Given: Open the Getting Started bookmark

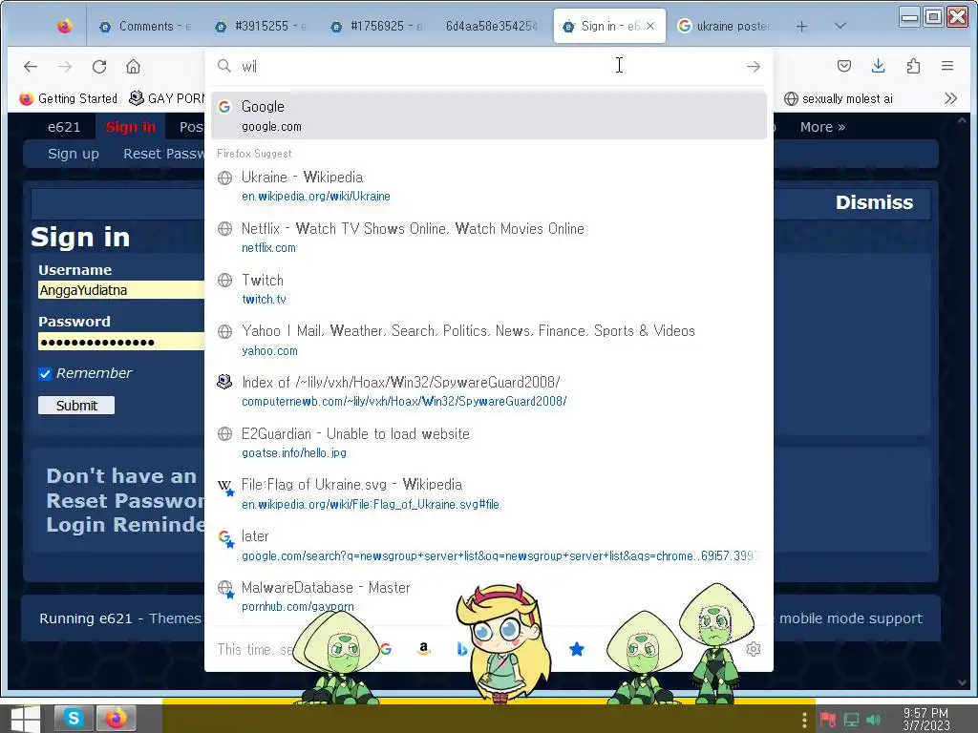Looking at the screenshot, I should (69, 98).
